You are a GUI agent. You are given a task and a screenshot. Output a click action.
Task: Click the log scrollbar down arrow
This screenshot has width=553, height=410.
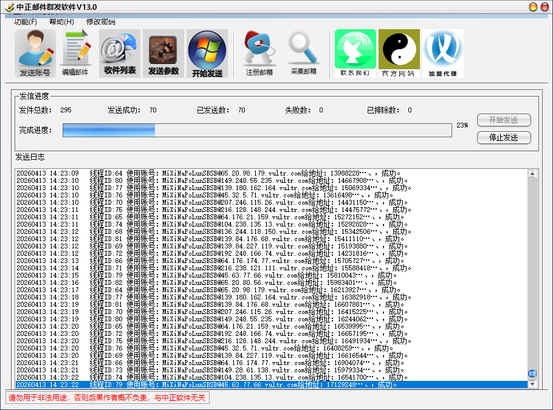coord(532,384)
